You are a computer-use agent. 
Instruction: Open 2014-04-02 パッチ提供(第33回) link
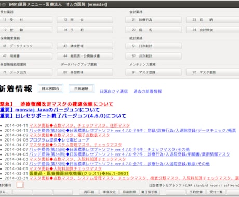(x=119, y=164)
